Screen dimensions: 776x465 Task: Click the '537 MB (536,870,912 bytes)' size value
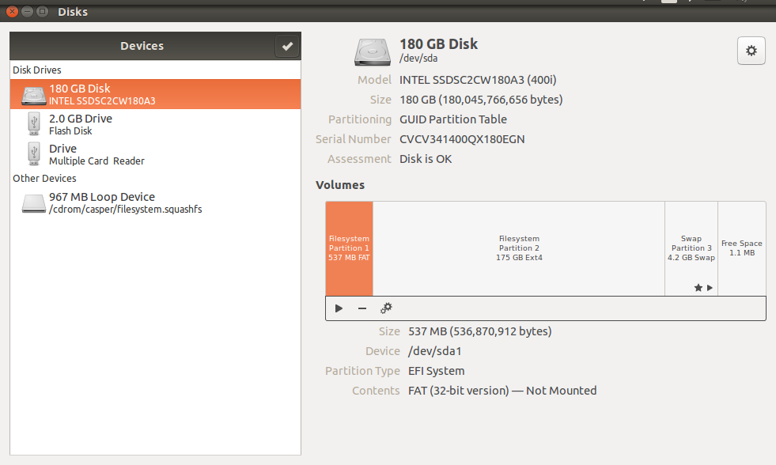[479, 331]
